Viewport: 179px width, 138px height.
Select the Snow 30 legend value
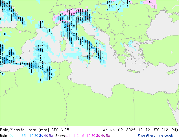tap(98, 136)
